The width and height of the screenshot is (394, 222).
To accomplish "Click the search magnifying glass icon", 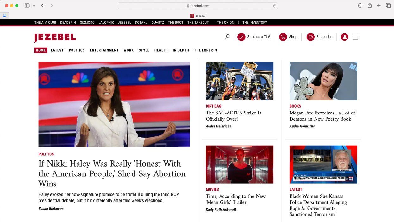I will point(227,36).
